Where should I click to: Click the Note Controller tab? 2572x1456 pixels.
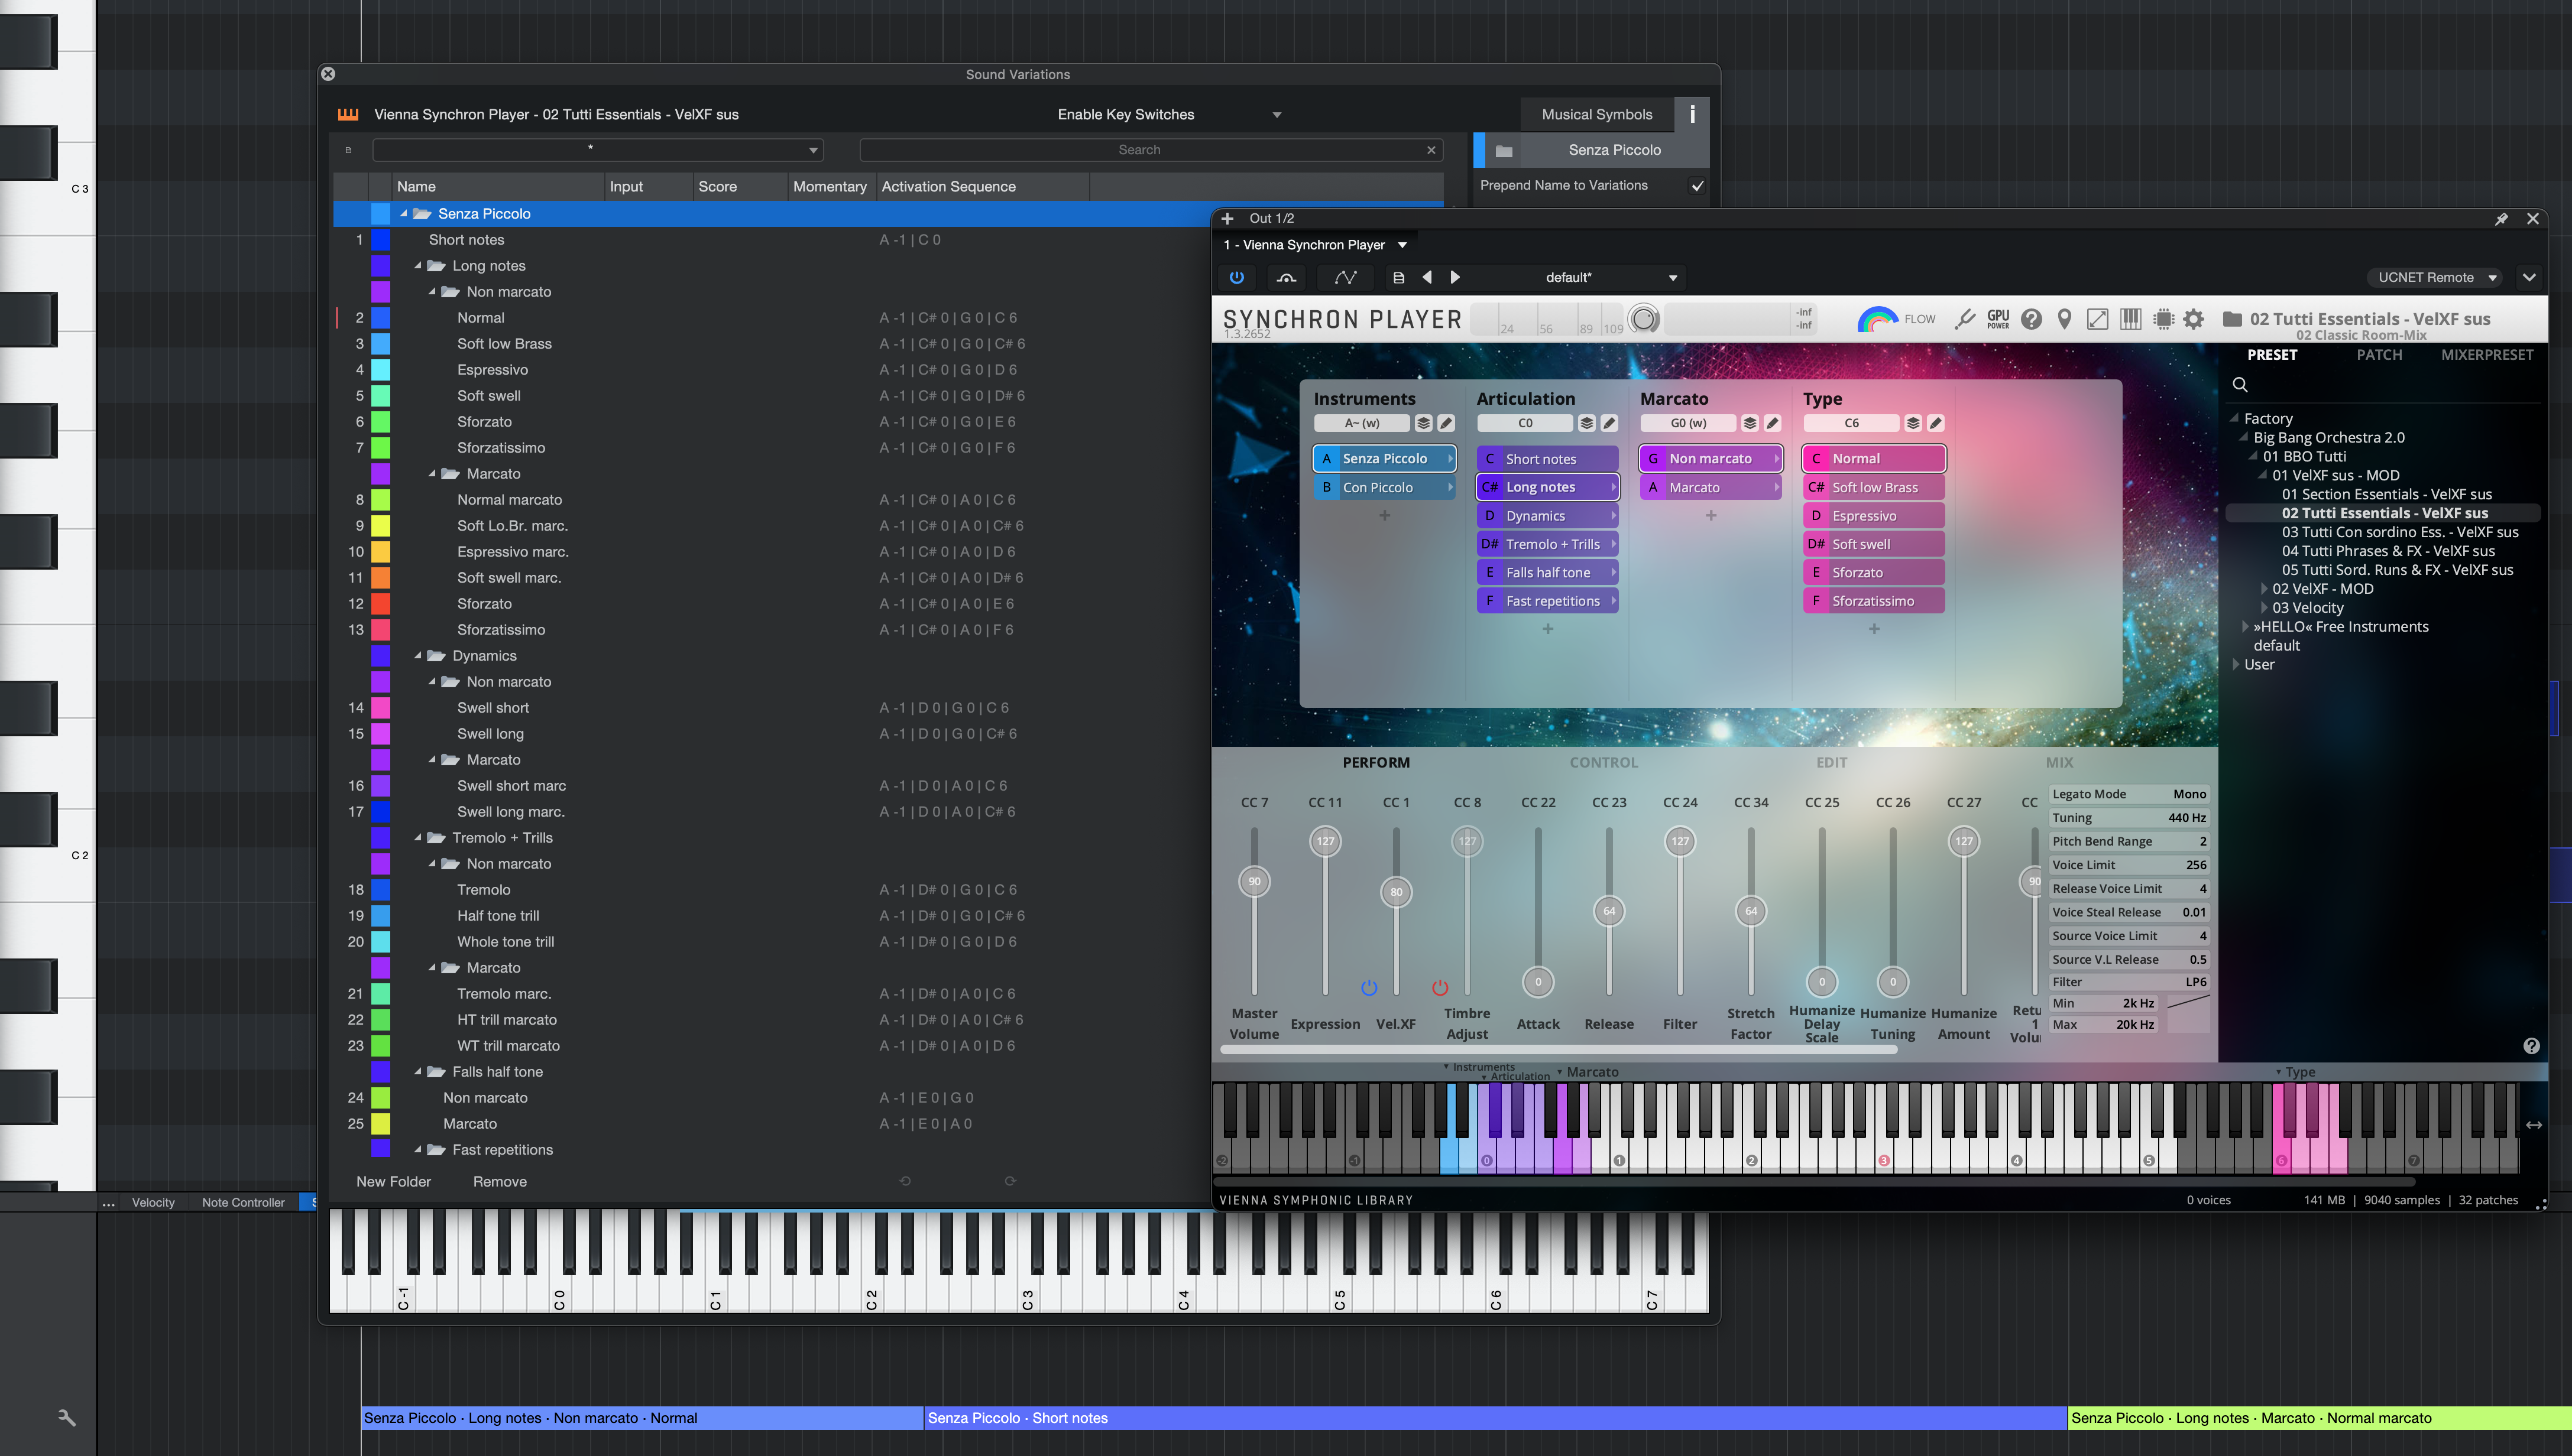[243, 1203]
